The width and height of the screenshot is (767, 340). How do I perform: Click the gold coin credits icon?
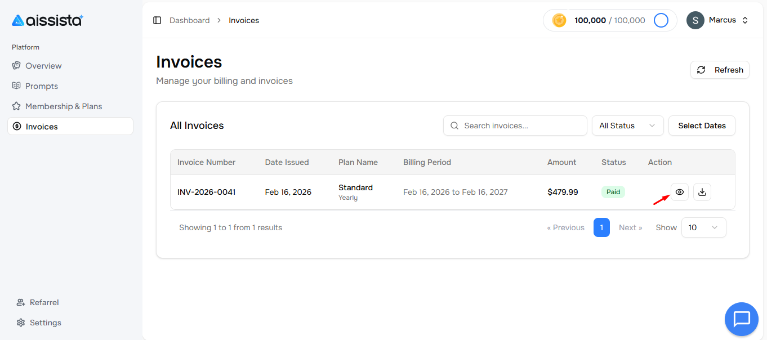pos(559,20)
